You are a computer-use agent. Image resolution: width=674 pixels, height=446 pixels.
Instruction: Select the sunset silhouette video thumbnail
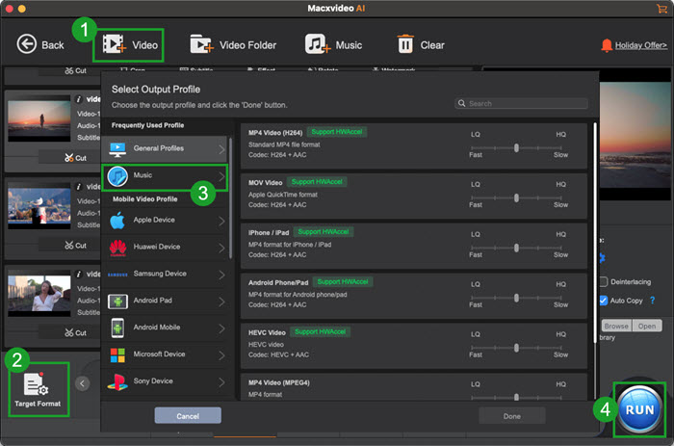(x=39, y=119)
